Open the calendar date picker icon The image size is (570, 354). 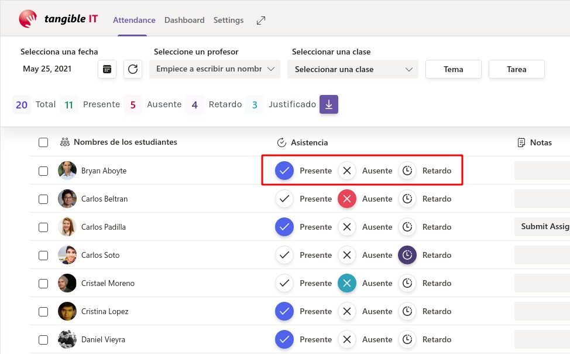pyautogui.click(x=107, y=69)
